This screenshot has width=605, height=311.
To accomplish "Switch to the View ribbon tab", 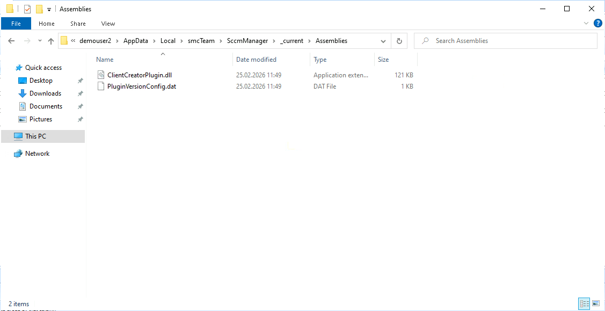I will (x=108, y=24).
